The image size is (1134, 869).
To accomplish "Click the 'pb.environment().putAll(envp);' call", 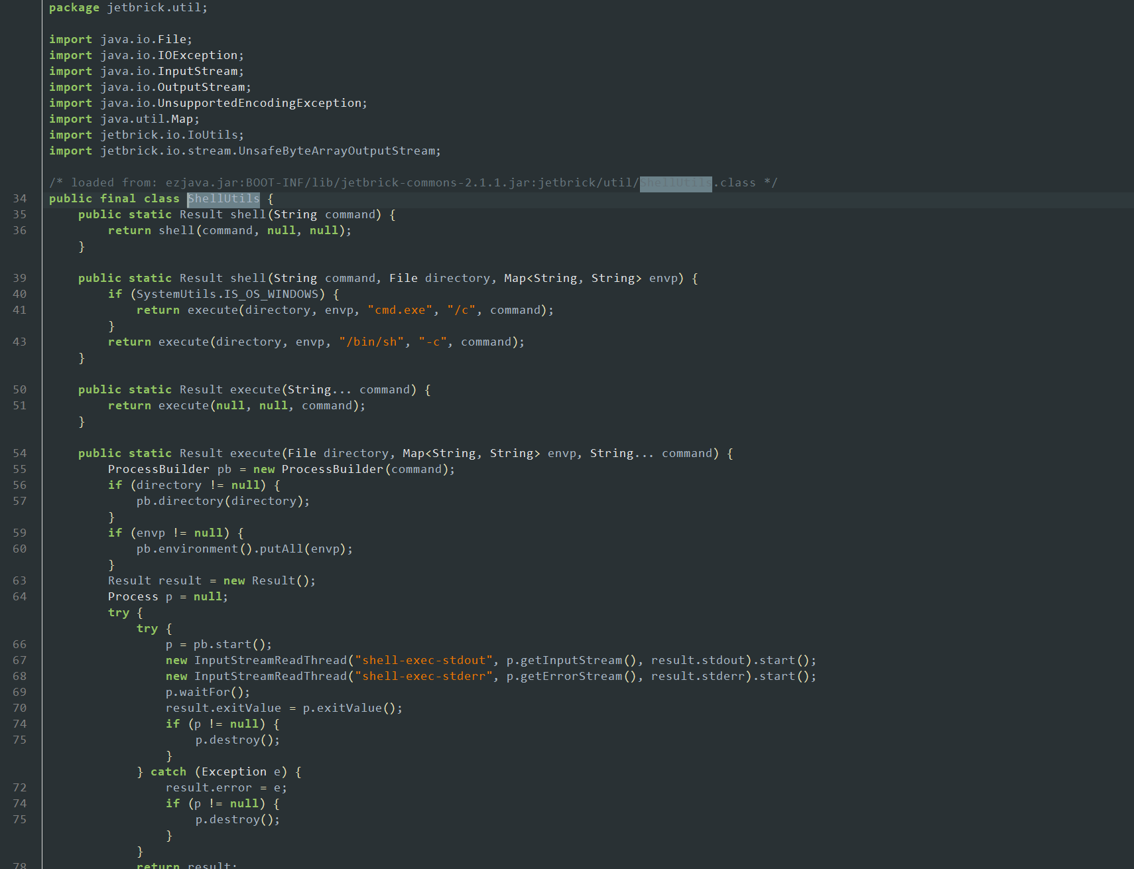I will (245, 549).
